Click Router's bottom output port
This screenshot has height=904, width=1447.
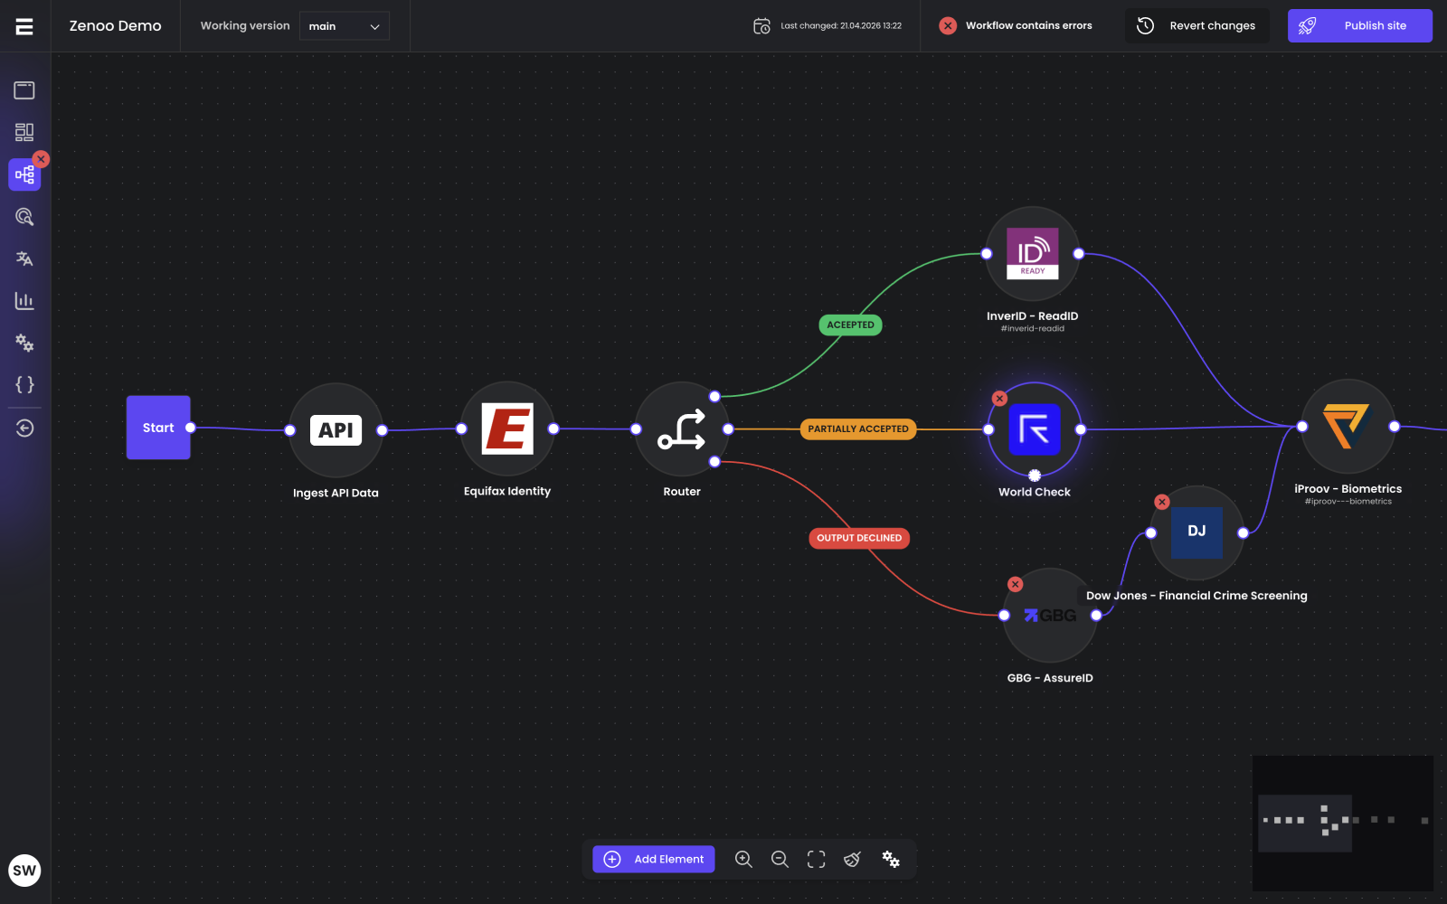[x=714, y=462]
